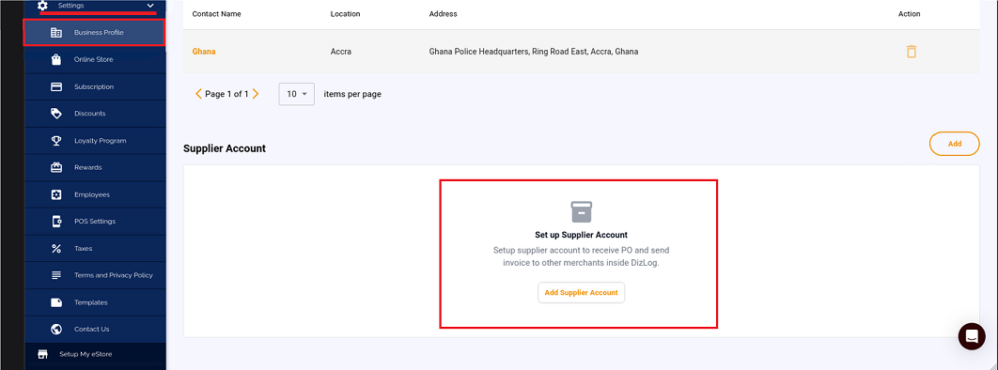Open the chat support bubble

point(972,335)
